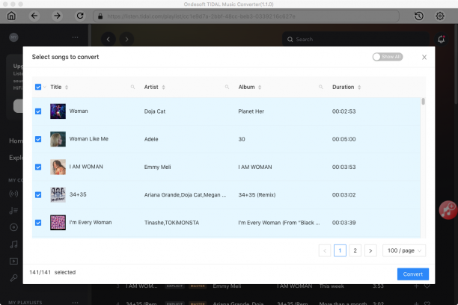
Task: Open the tracks music-note sidebar icon
Action: tap(13, 244)
